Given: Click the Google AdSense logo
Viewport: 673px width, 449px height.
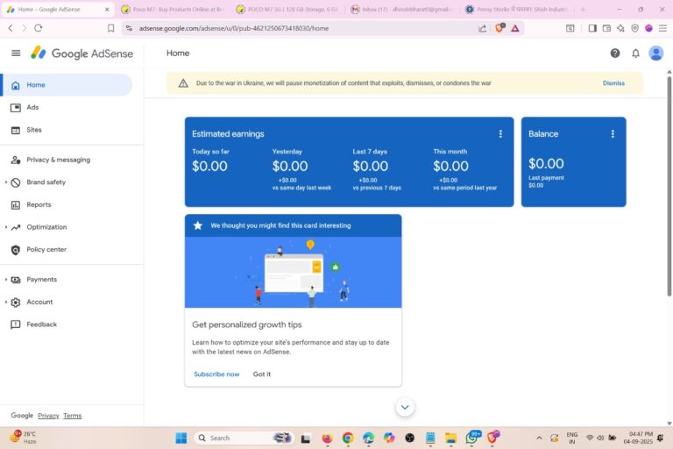Looking at the screenshot, I should click(x=81, y=53).
